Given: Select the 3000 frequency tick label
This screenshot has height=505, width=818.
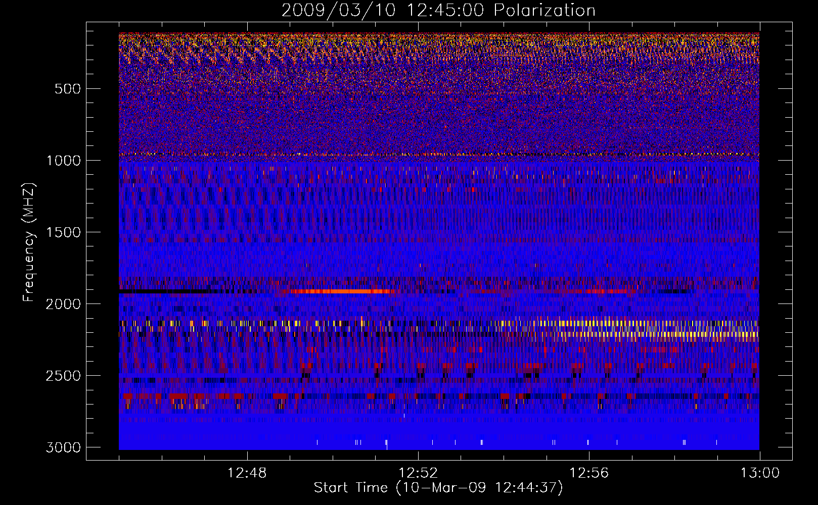Looking at the screenshot, I should point(63,447).
